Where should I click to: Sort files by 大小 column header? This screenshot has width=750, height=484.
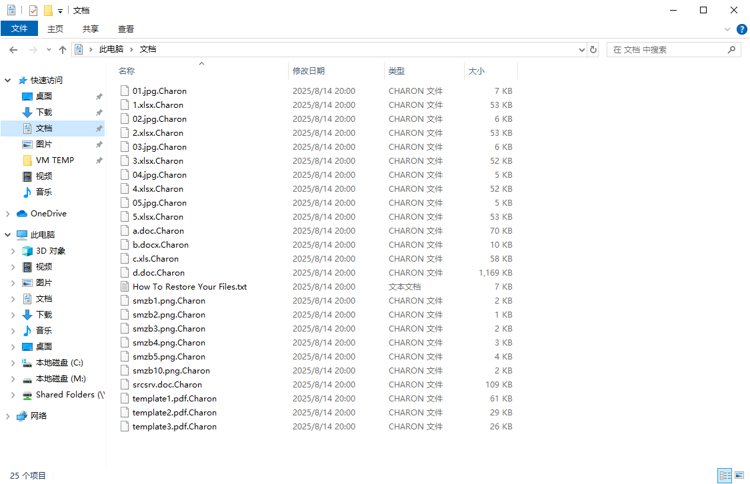tap(477, 71)
